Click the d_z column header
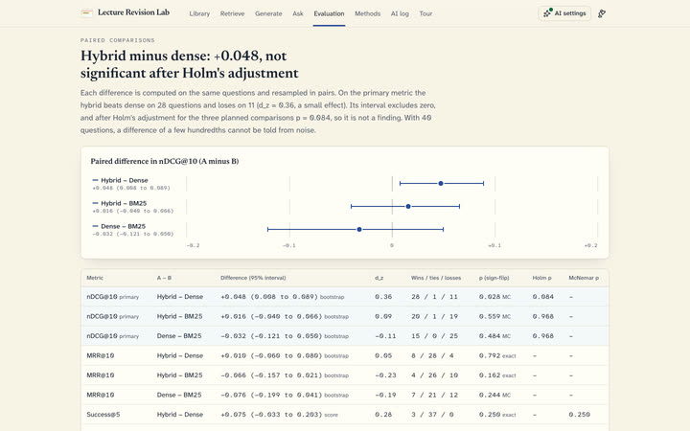 tap(379, 278)
